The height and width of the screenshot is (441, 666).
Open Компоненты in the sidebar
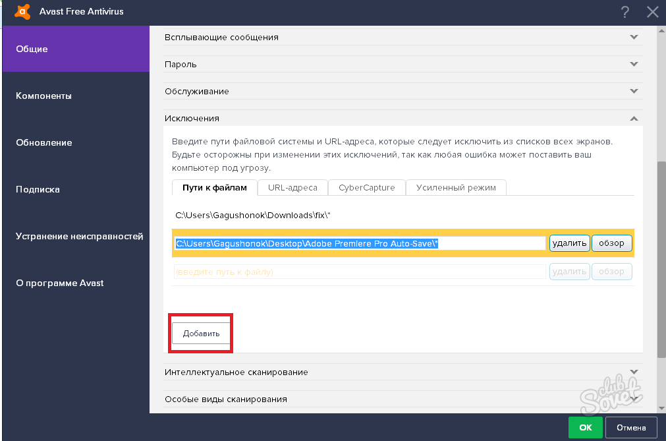[43, 96]
